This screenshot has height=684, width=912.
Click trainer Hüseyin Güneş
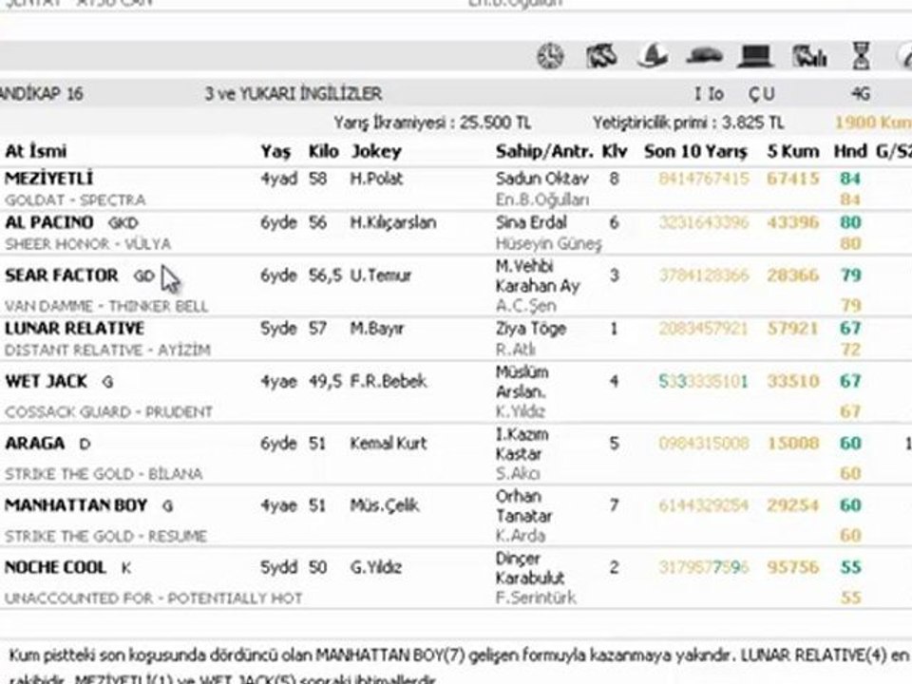548,244
